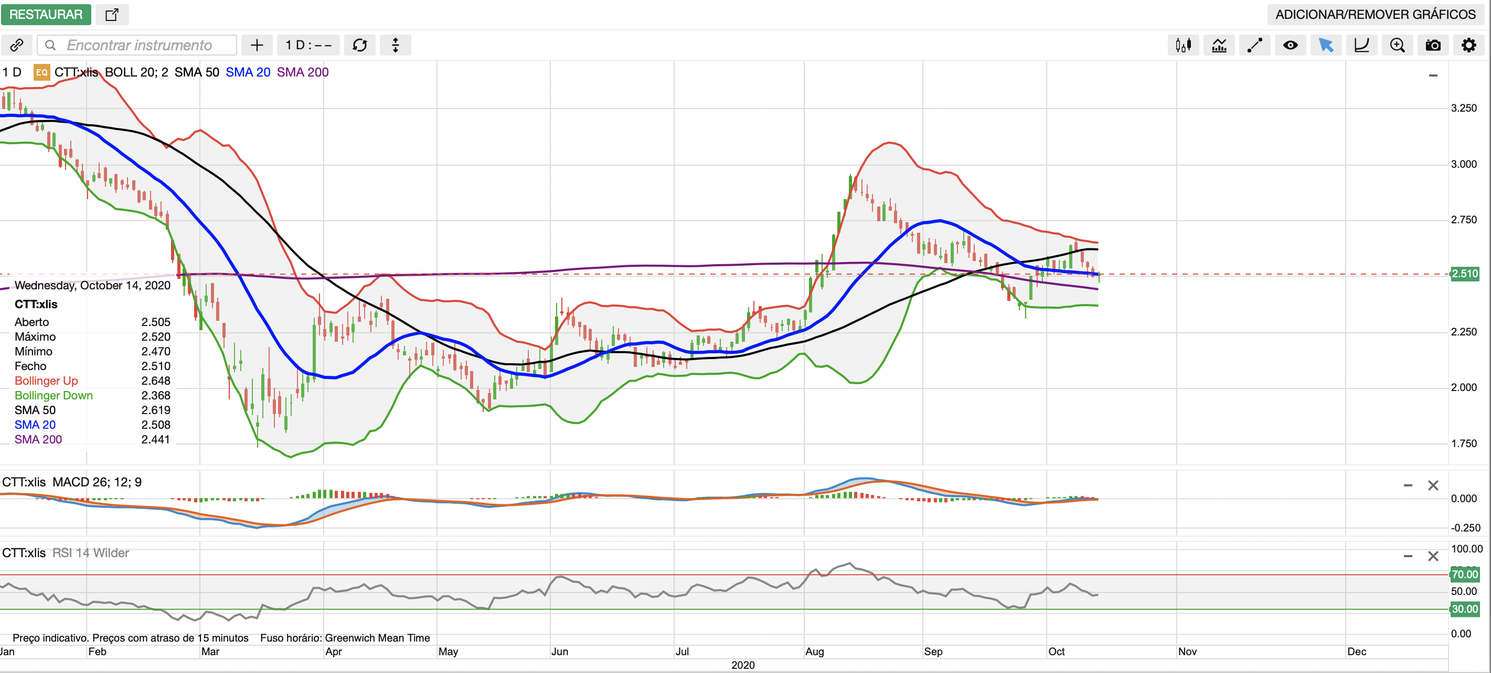
Task: Click the SMA 20 indicator label
Action: click(x=248, y=72)
